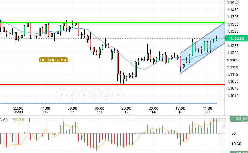This screenshot has width=248, height=153.
Task: Zoom in the chart with magnifier plus
Action: 73,94
